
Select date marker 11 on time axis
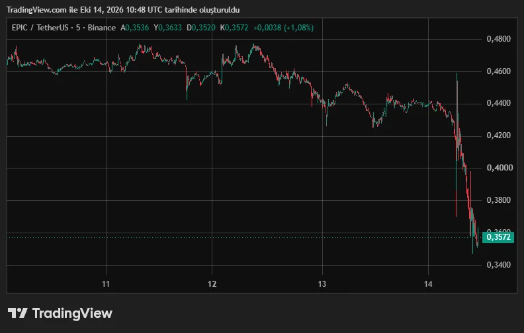106,284
